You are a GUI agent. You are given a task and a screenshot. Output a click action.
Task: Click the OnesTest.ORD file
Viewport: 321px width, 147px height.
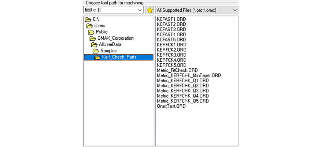pyautogui.click(x=171, y=106)
